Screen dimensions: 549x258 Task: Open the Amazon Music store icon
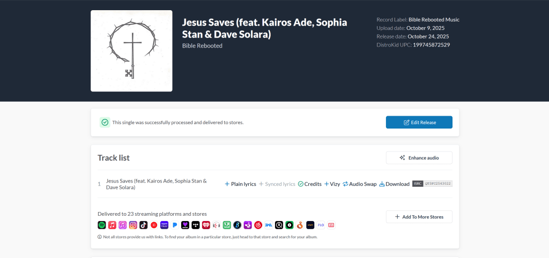tap(164, 225)
